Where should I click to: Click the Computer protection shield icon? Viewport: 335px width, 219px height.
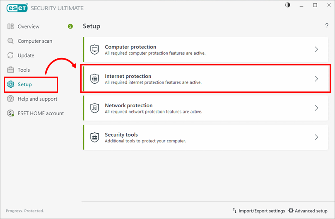95,50
